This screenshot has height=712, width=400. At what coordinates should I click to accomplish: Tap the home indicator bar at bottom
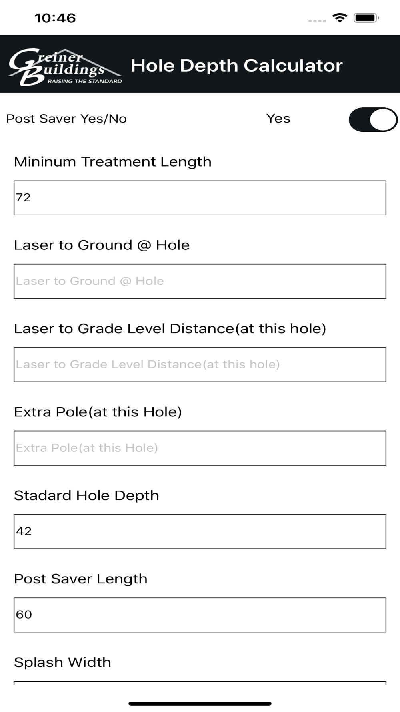[200, 704]
